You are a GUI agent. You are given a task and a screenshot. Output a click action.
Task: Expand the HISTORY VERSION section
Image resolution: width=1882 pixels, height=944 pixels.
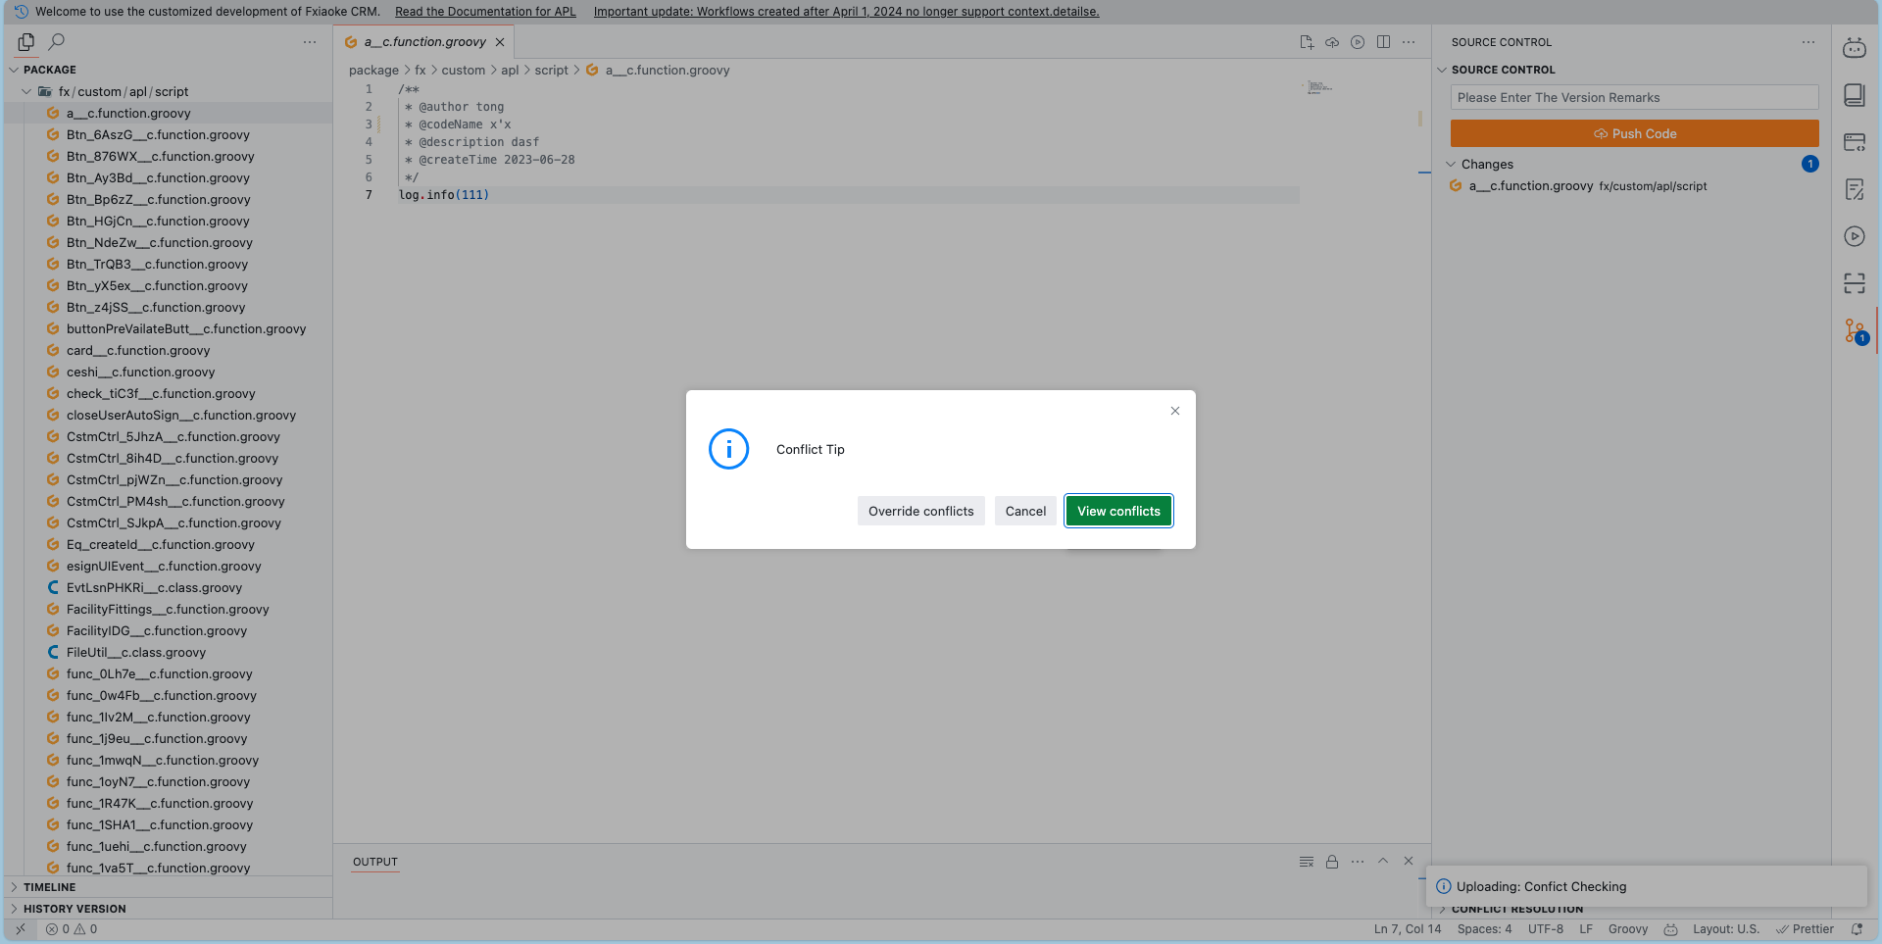tap(74, 909)
